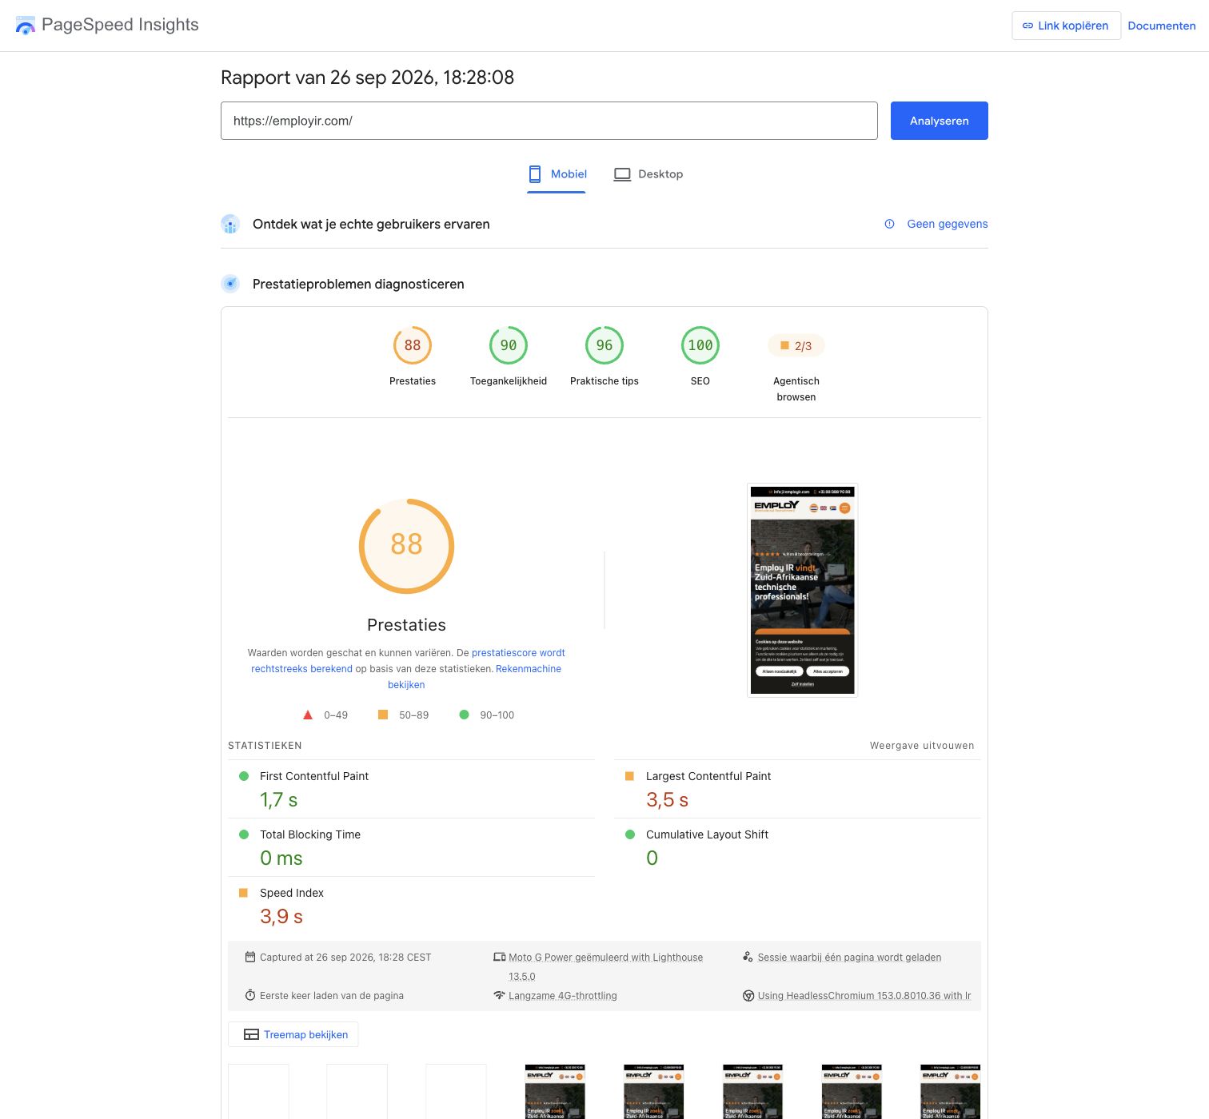The height and width of the screenshot is (1119, 1209).
Task: Click the orange square beside Speed Index
Action: pyautogui.click(x=243, y=893)
